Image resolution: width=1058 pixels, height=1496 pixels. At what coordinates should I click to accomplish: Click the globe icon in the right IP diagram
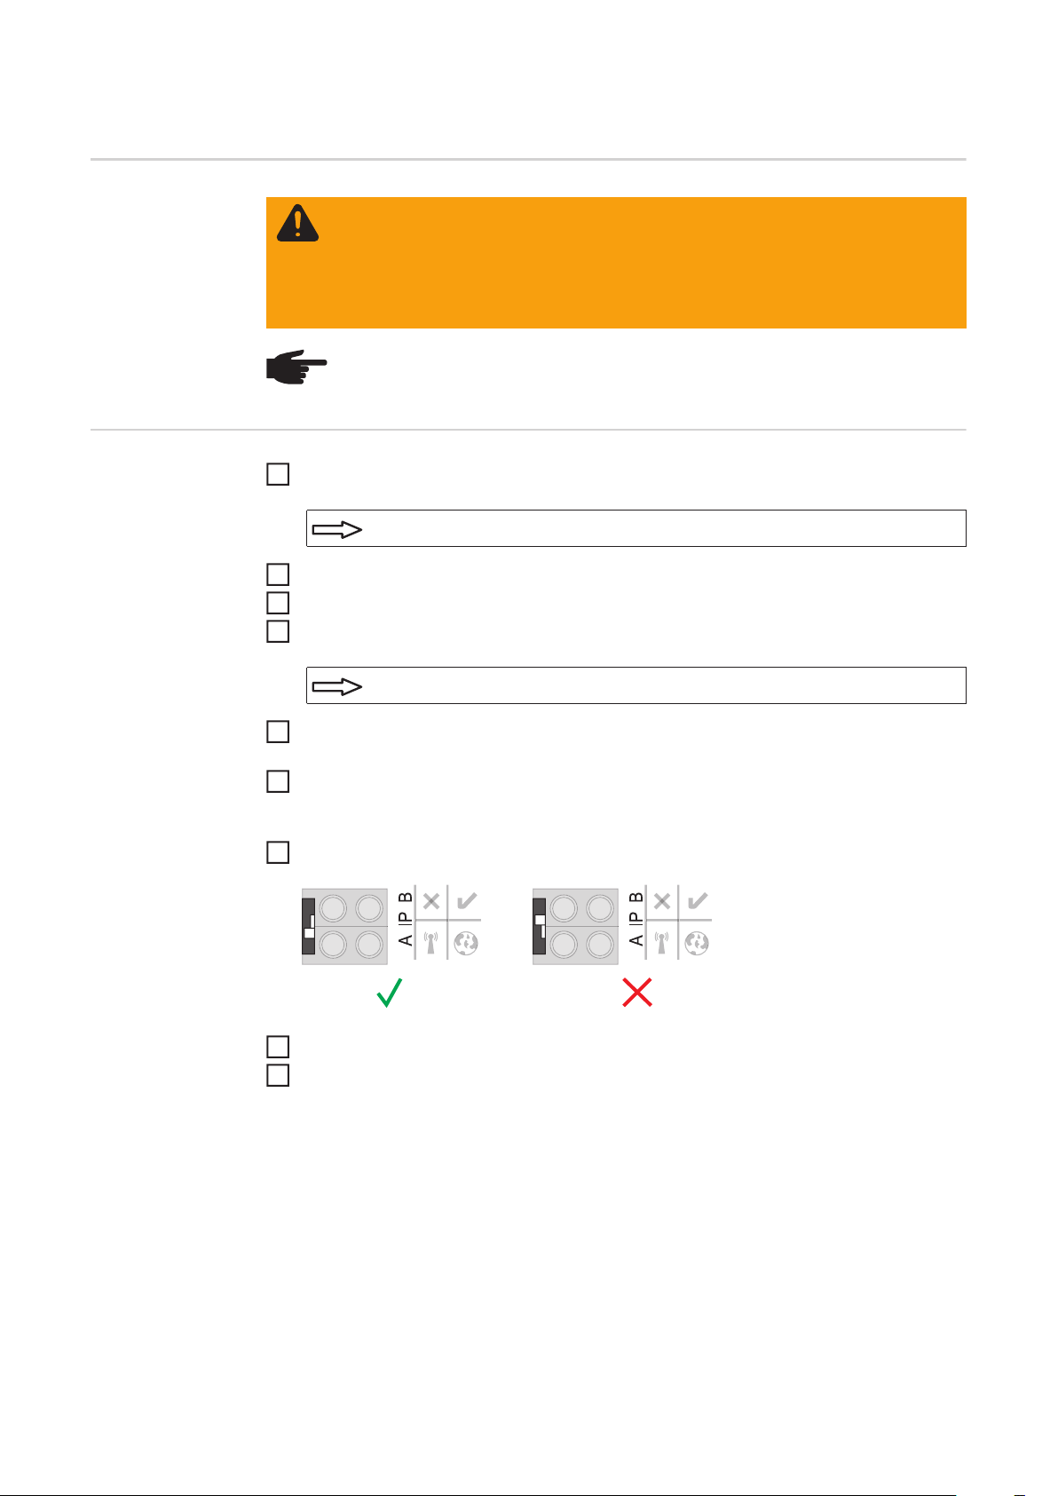697,942
